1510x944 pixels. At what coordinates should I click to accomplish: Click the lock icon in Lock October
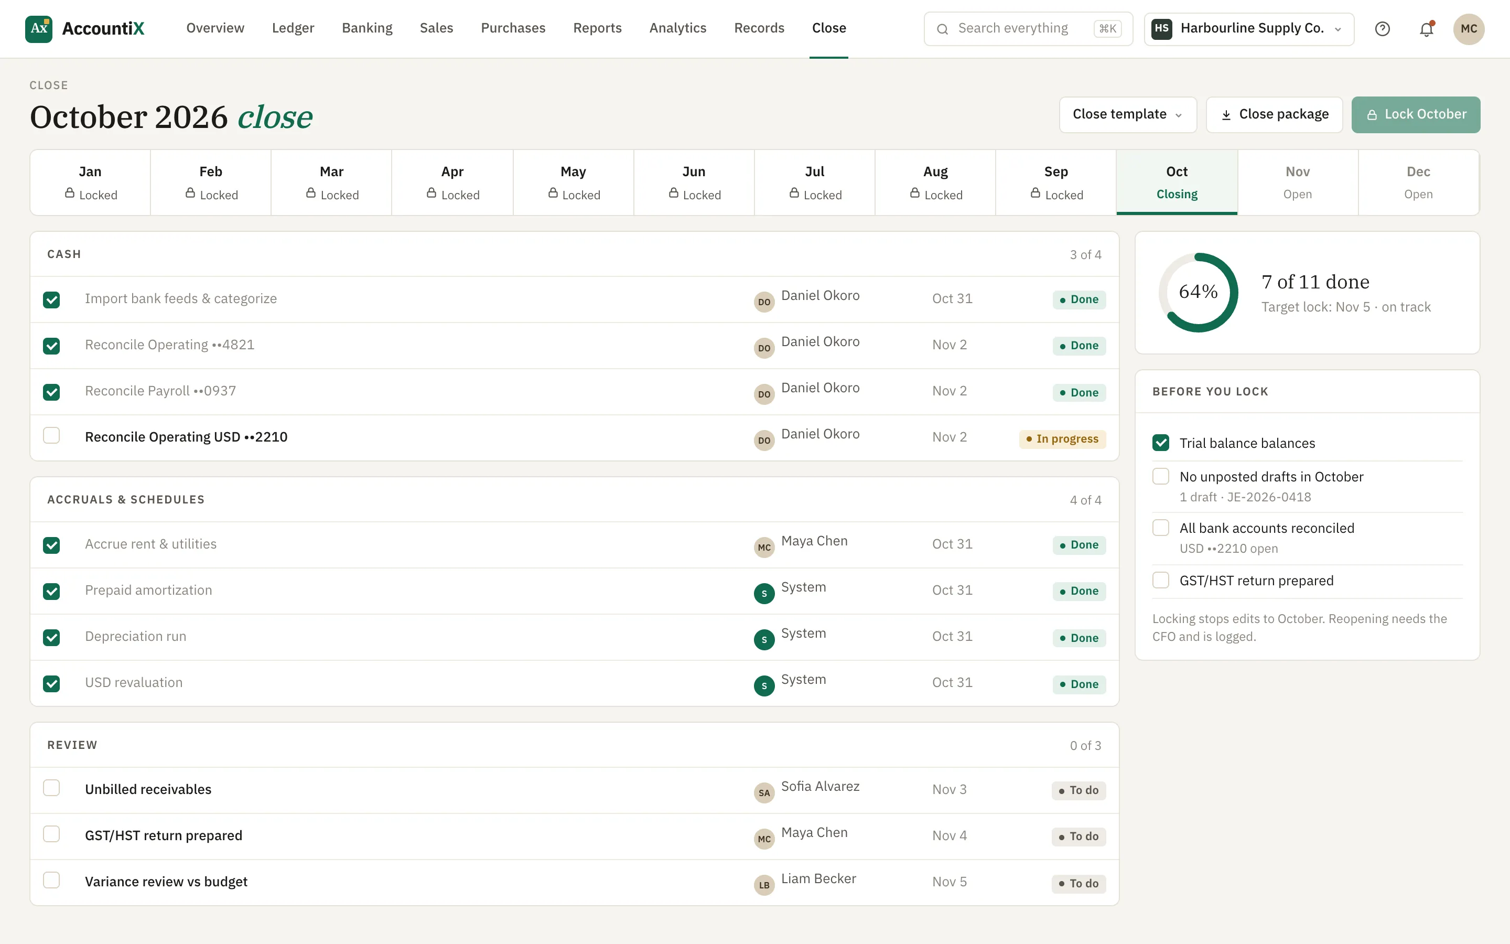point(1372,115)
